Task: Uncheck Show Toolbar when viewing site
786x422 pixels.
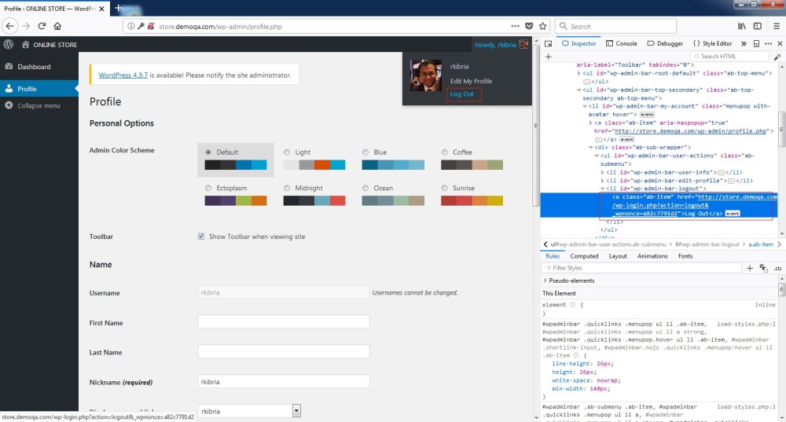Action: (201, 237)
